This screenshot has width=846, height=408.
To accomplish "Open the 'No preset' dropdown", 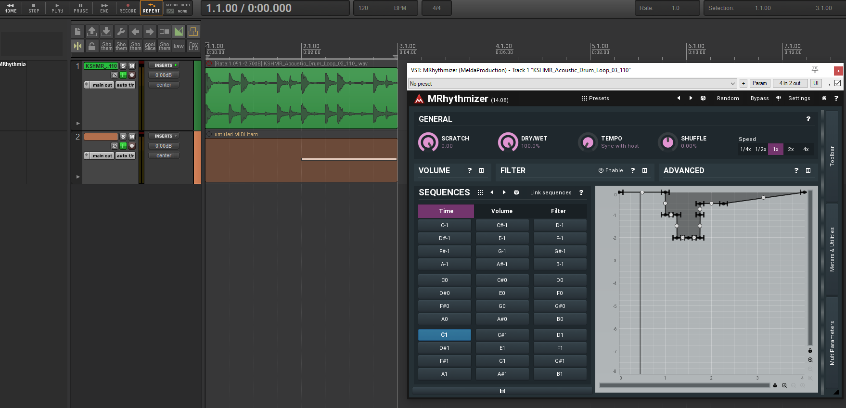I will [573, 83].
